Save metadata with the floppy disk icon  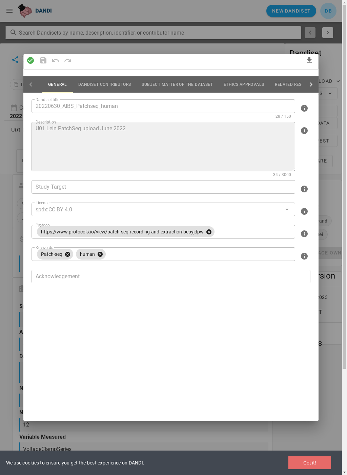pos(43,60)
